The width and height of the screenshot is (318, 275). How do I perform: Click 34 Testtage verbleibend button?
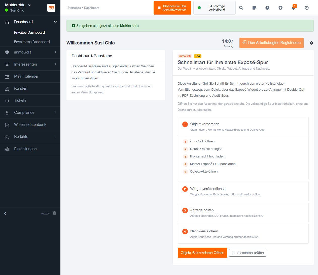point(215,8)
